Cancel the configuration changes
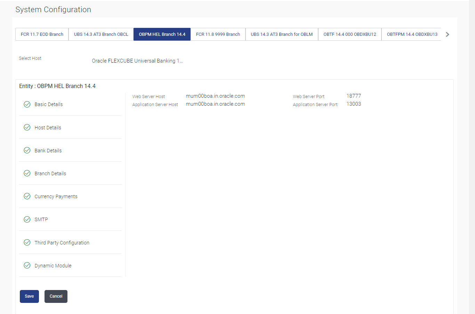Image resolution: width=475 pixels, height=314 pixels. [x=56, y=296]
